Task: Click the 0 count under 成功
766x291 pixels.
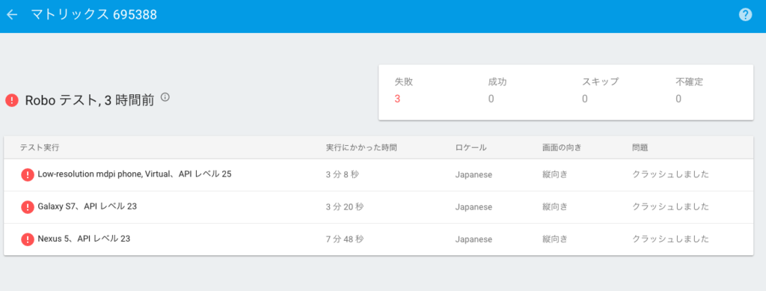Action: pyautogui.click(x=491, y=99)
